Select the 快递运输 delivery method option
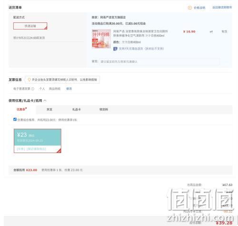This screenshot has height=226, width=238. (x=30, y=26)
